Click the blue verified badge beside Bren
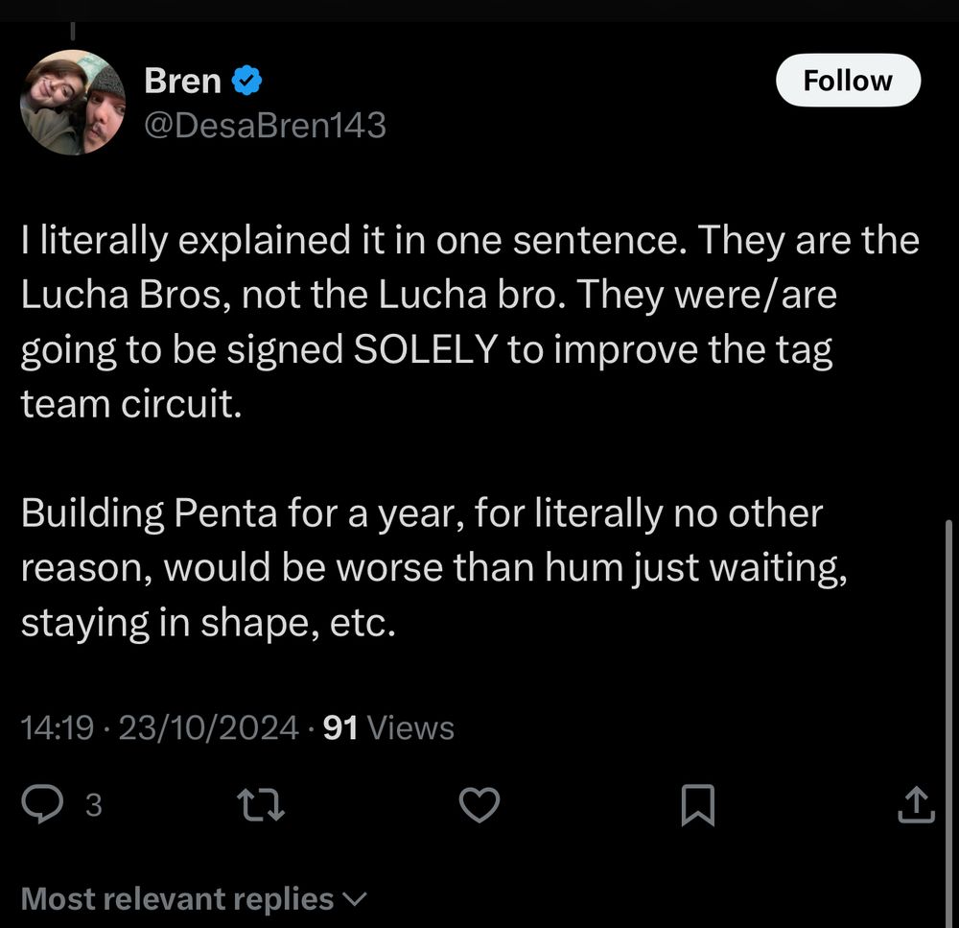Screen dimensions: 959x928 tap(248, 83)
